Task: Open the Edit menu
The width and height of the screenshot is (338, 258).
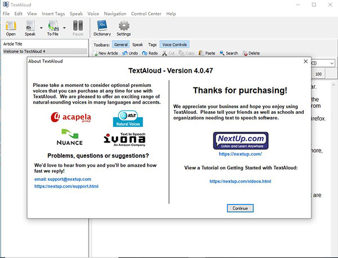Action: tap(19, 14)
